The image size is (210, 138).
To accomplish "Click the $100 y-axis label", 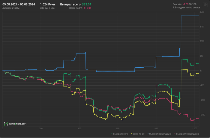I will (x=202, y=41).
